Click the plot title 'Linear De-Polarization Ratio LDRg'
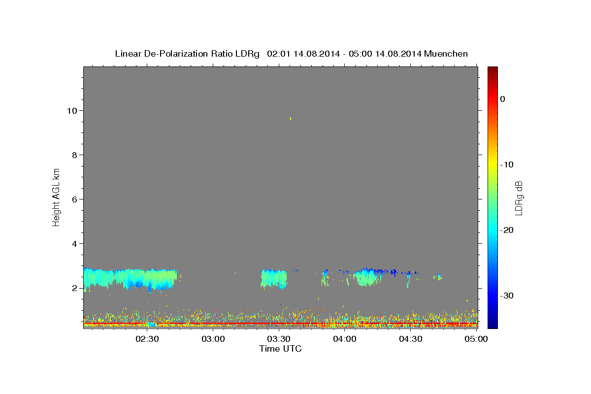Viewport: 591px width, 394px height. (x=187, y=54)
